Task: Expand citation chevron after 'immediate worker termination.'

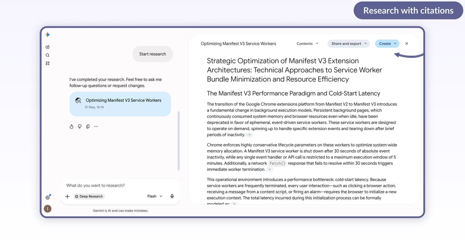Action: [270, 170]
